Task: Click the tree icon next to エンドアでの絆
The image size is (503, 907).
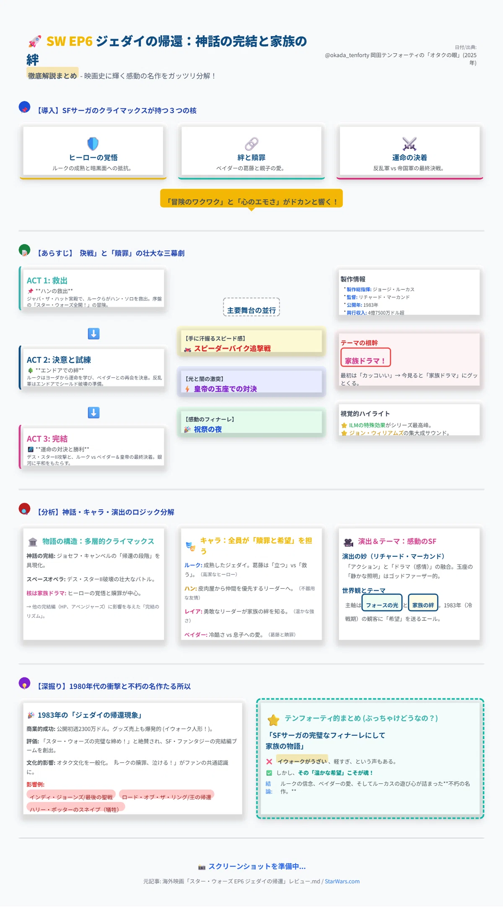Action: pos(30,370)
